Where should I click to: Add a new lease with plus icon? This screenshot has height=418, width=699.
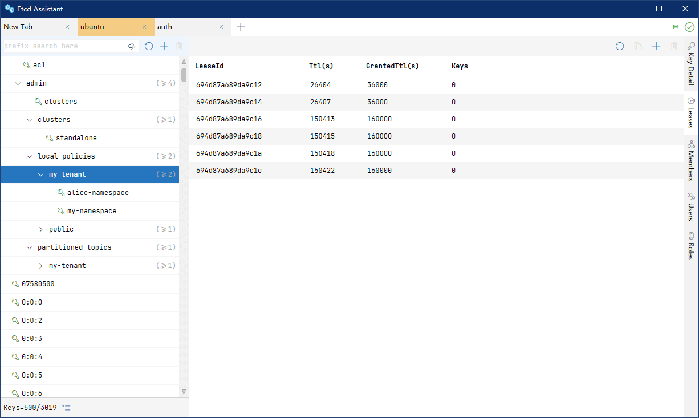point(656,46)
